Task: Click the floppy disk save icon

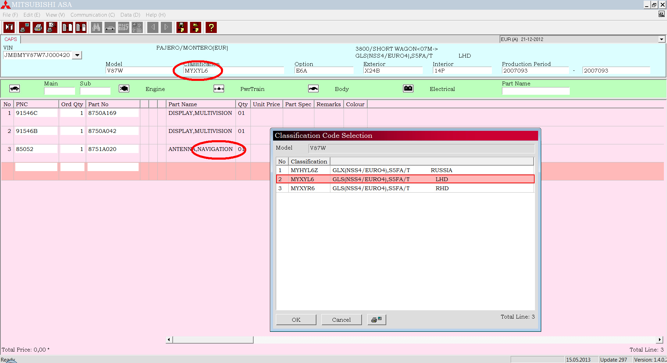Action: pos(182,27)
